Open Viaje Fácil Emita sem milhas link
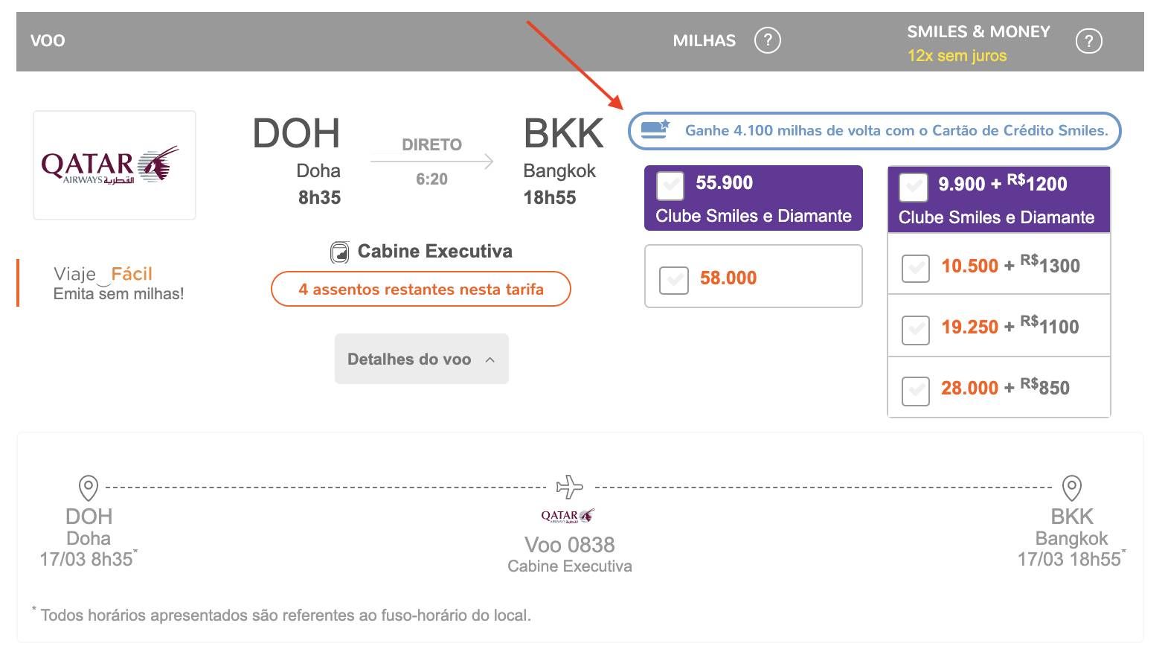The height and width of the screenshot is (652, 1165). [x=118, y=284]
